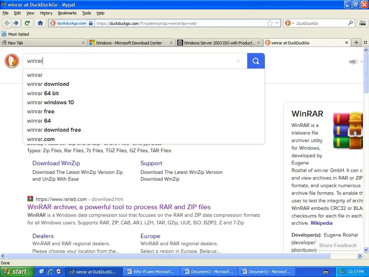Image resolution: width=369 pixels, height=277 pixels.
Task: Open the Most Visited bookmarks folder
Action: tap(15, 34)
